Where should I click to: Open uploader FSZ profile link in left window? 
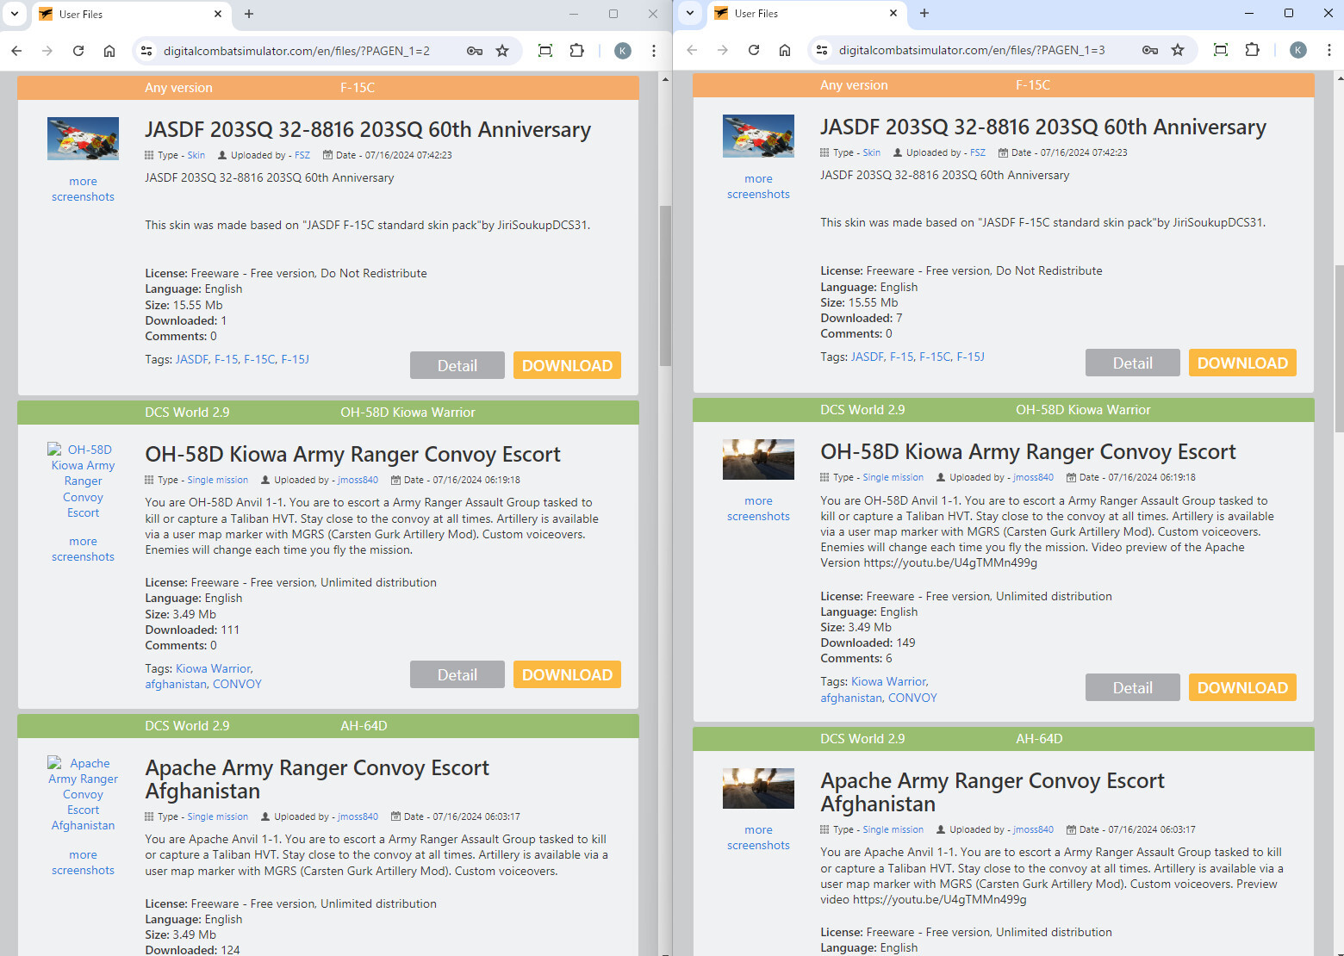[302, 155]
